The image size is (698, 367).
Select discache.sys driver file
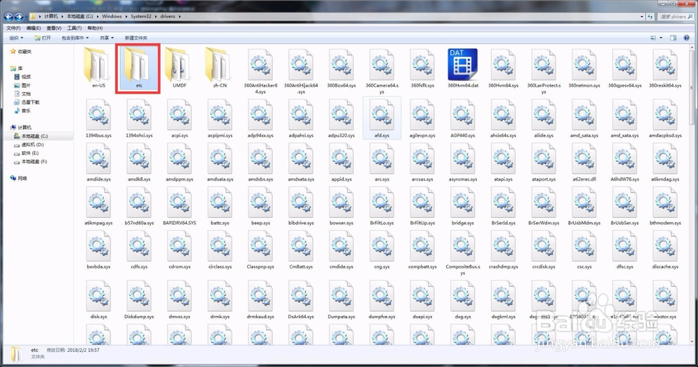(665, 250)
